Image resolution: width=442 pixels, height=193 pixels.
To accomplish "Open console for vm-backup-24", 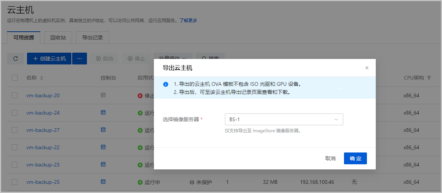I will [x=103, y=112].
